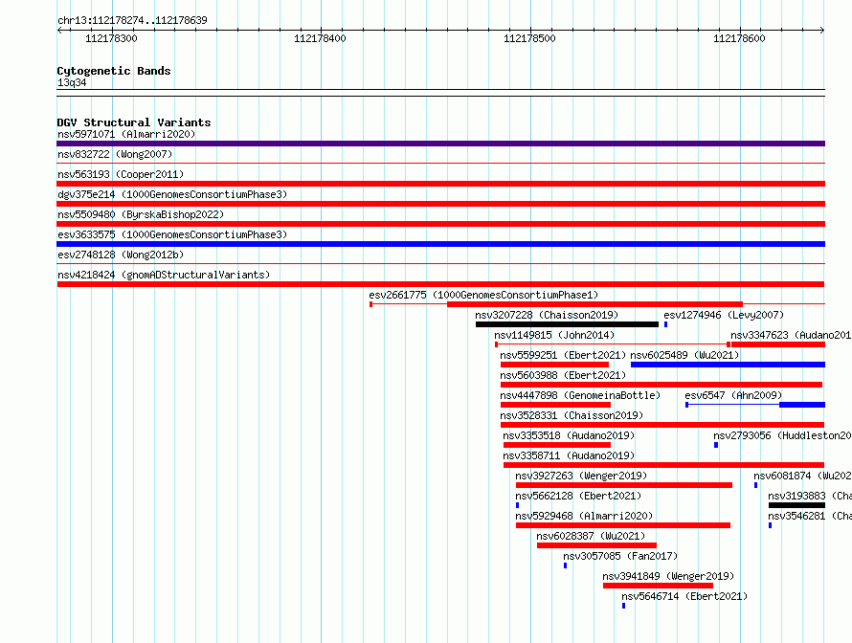The image size is (852, 643).
Task: Select esv6547 (Ahn2009) label
Action: (733, 395)
